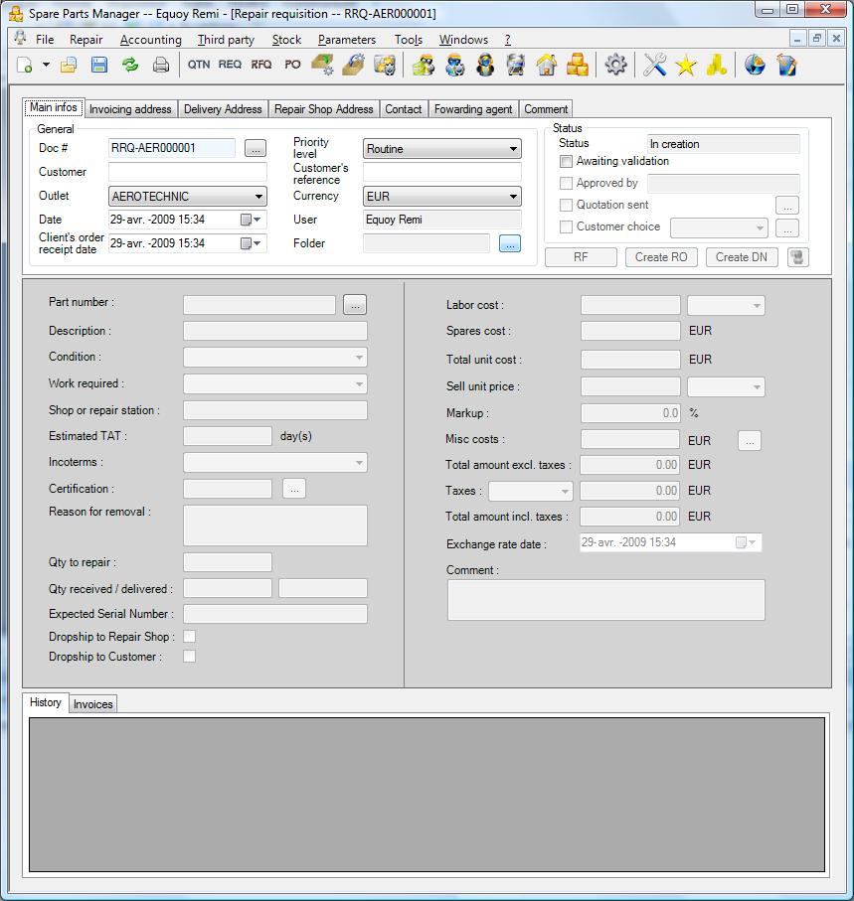Viewport: 854px width, 901px height.
Task: Click the Part number ellipsis button
Action: point(355,305)
